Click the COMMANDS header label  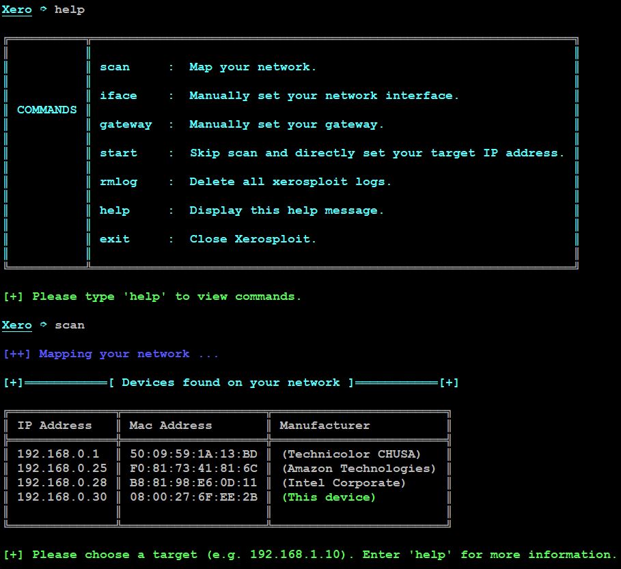[x=46, y=110]
